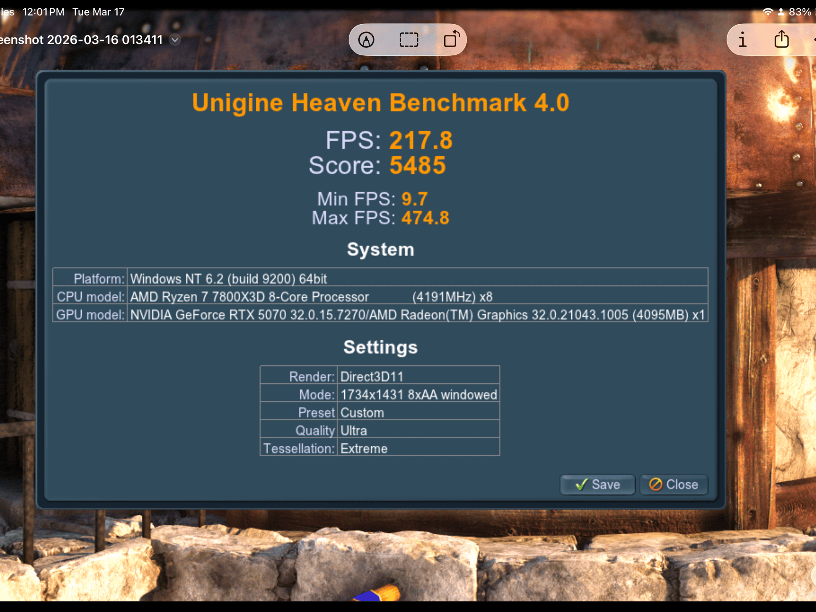Click the FPS value 217.8
Screen dimensions: 816x612
[x=421, y=140]
